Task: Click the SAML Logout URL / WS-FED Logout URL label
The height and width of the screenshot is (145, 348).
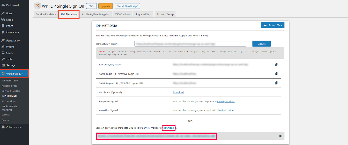Action: pos(121,83)
